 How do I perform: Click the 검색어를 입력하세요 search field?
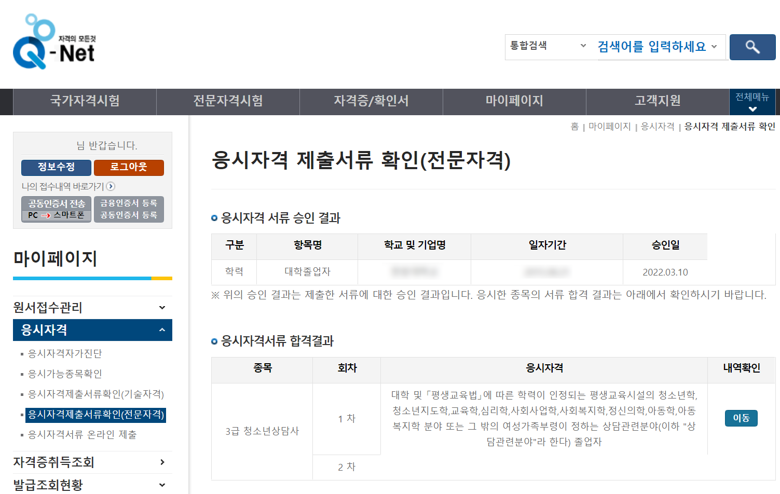[652, 47]
